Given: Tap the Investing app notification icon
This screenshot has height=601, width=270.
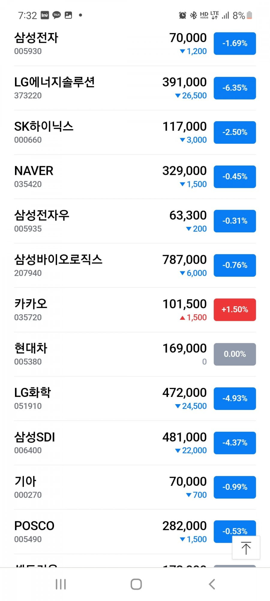Looking at the screenshot, I should 45,15.
